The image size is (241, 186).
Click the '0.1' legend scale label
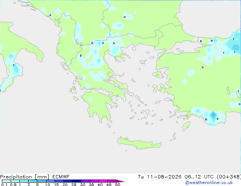coord(4,184)
